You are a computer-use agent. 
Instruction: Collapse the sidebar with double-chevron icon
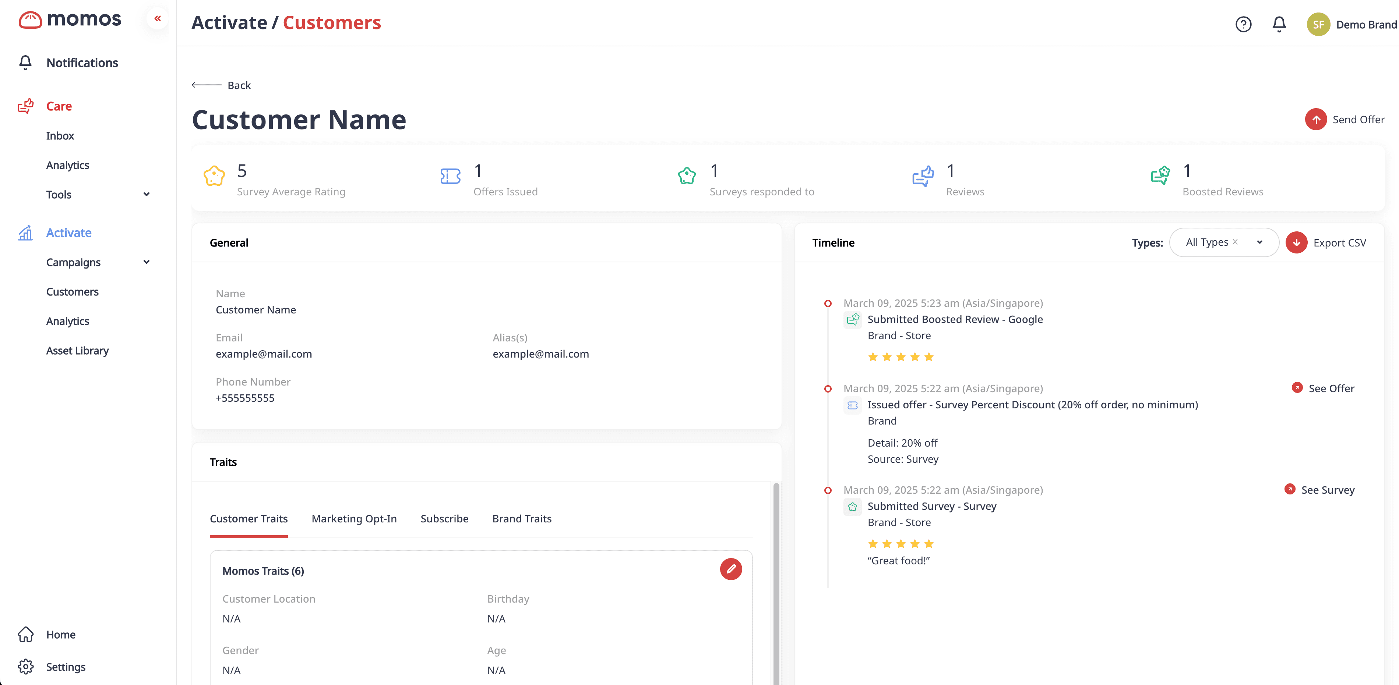(158, 18)
